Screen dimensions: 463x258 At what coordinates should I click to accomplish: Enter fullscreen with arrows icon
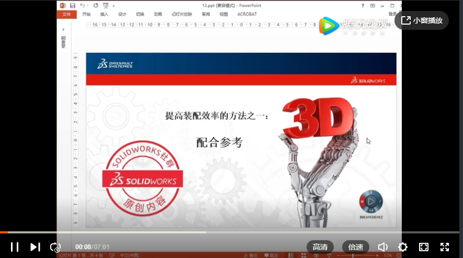[x=445, y=247]
